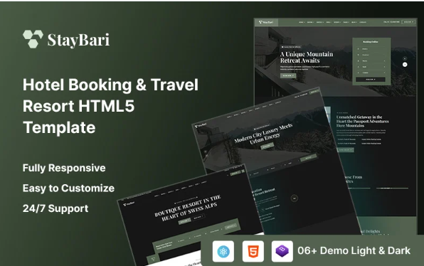The height and width of the screenshot is (266, 424).
Task: Click the green button under "Modern City Luxury Meets"
Action: click(x=267, y=146)
